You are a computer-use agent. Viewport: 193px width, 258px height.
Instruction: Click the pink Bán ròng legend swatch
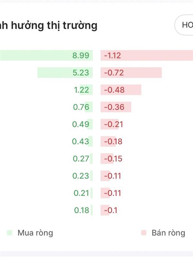coord(144,233)
